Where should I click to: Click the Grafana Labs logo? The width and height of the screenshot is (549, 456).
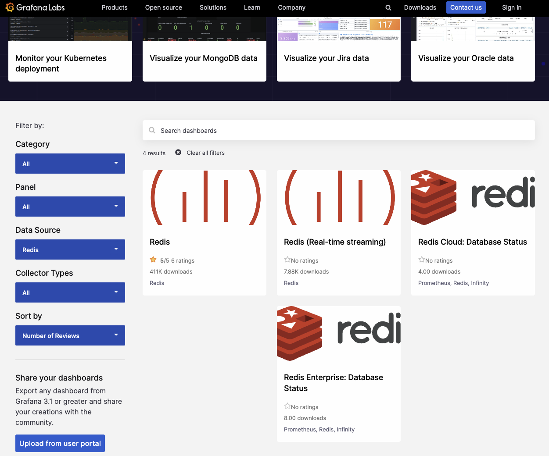click(x=35, y=7)
